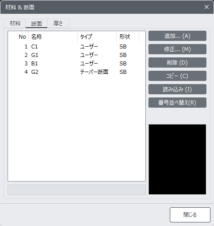Select section row C1
This screenshot has width=214, height=226.
click(77, 47)
